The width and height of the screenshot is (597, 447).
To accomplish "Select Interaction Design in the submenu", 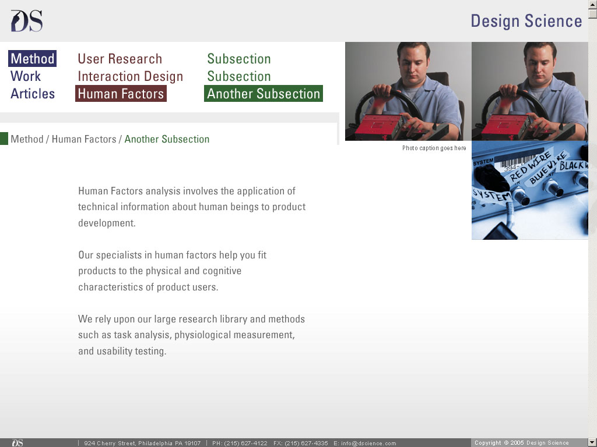I will [x=130, y=76].
